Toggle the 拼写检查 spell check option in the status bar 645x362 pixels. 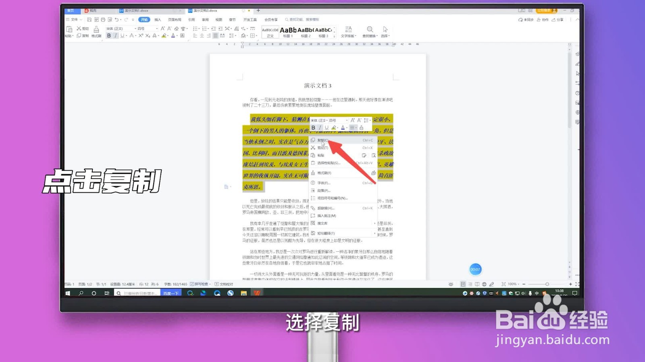click(x=200, y=284)
